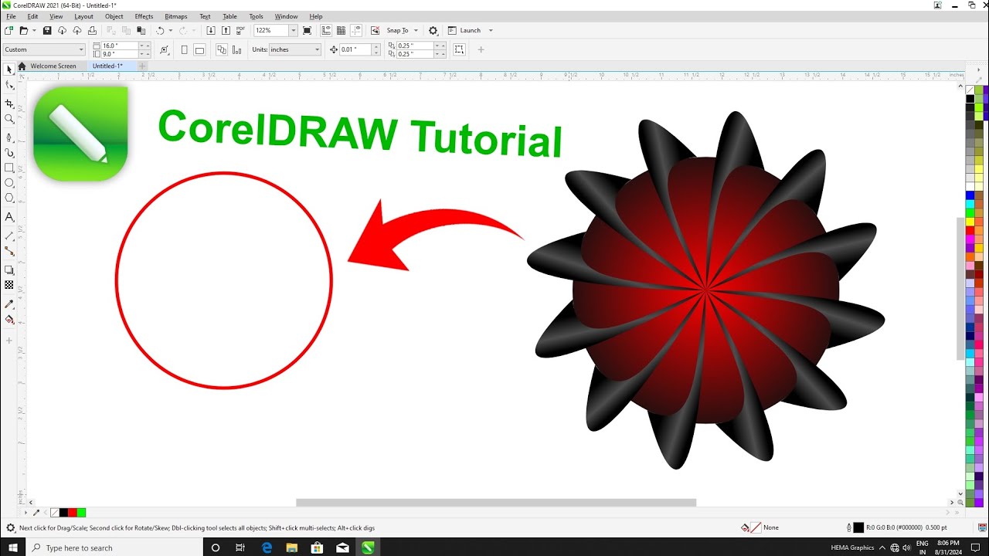The height and width of the screenshot is (556, 989).
Task: Toggle Full-screen preview button
Action: [x=307, y=31]
